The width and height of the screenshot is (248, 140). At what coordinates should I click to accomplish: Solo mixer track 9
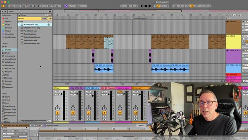coord(120,117)
